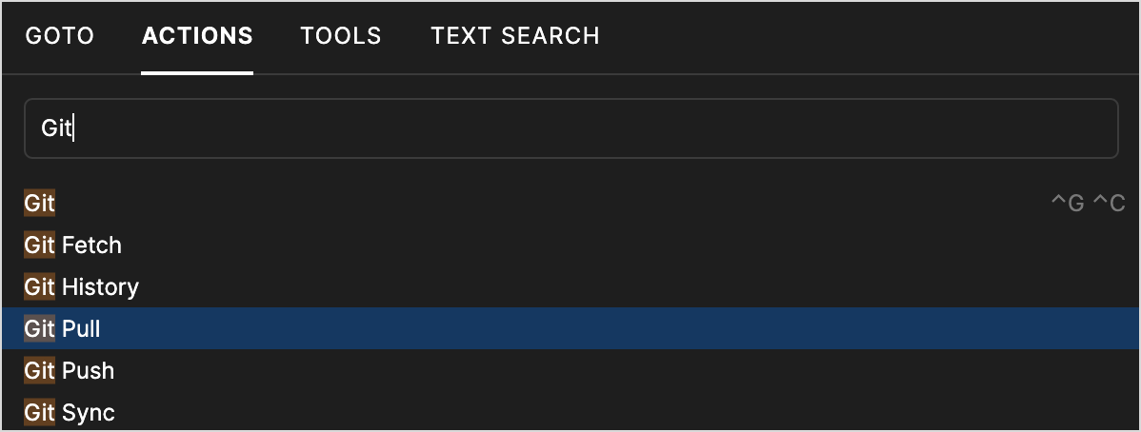Run the Git Push action

pos(70,371)
